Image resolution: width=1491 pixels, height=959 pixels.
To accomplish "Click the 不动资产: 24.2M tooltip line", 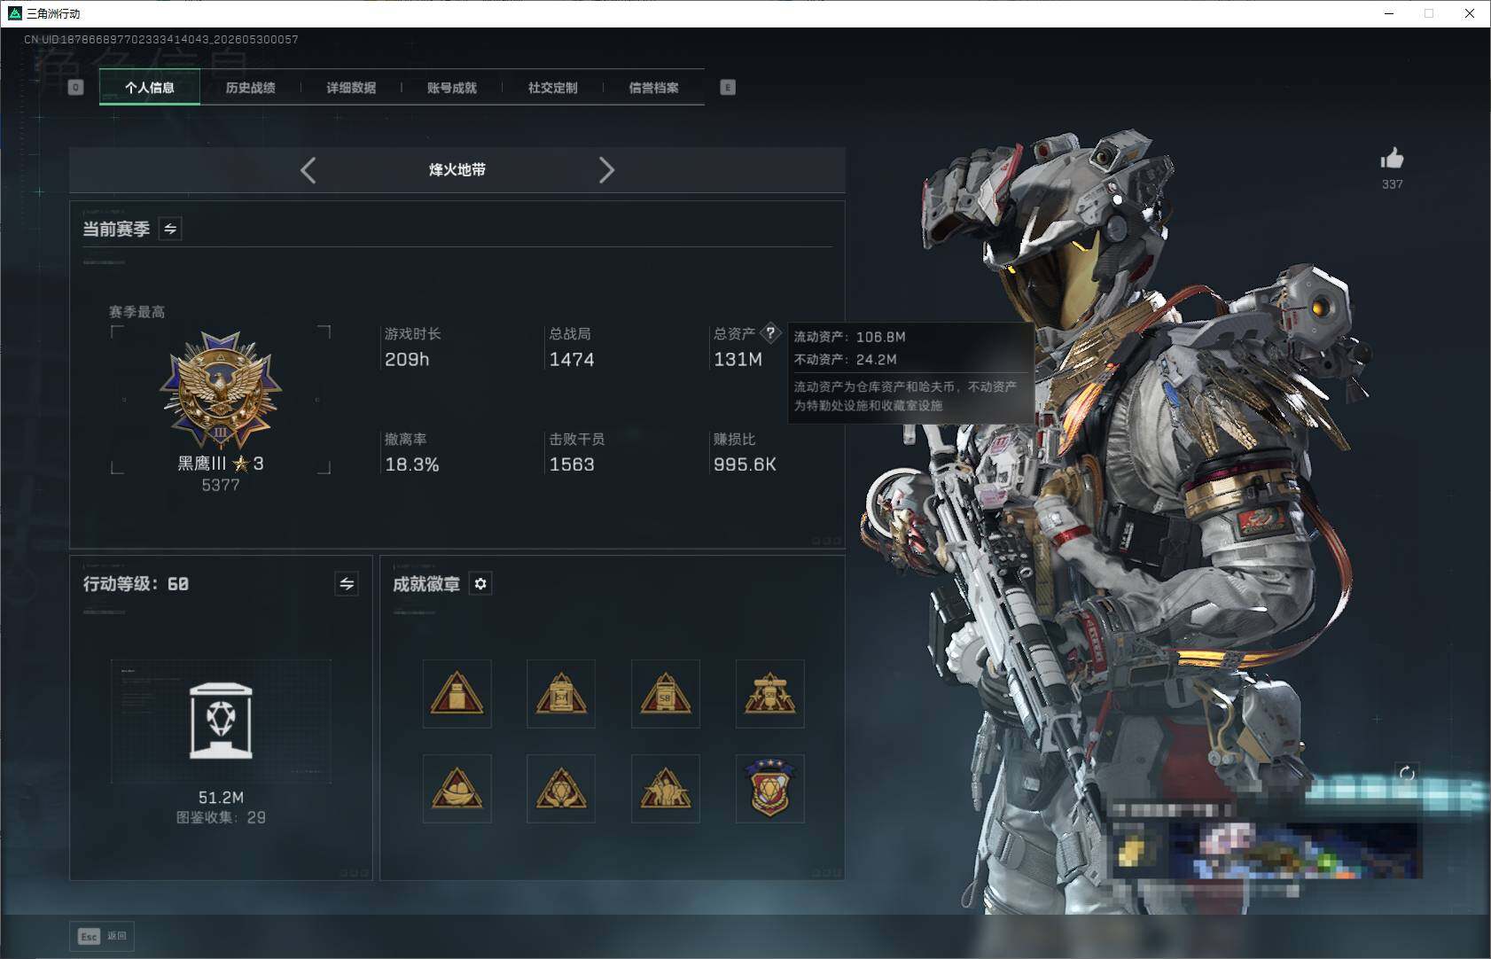I will [x=845, y=359].
